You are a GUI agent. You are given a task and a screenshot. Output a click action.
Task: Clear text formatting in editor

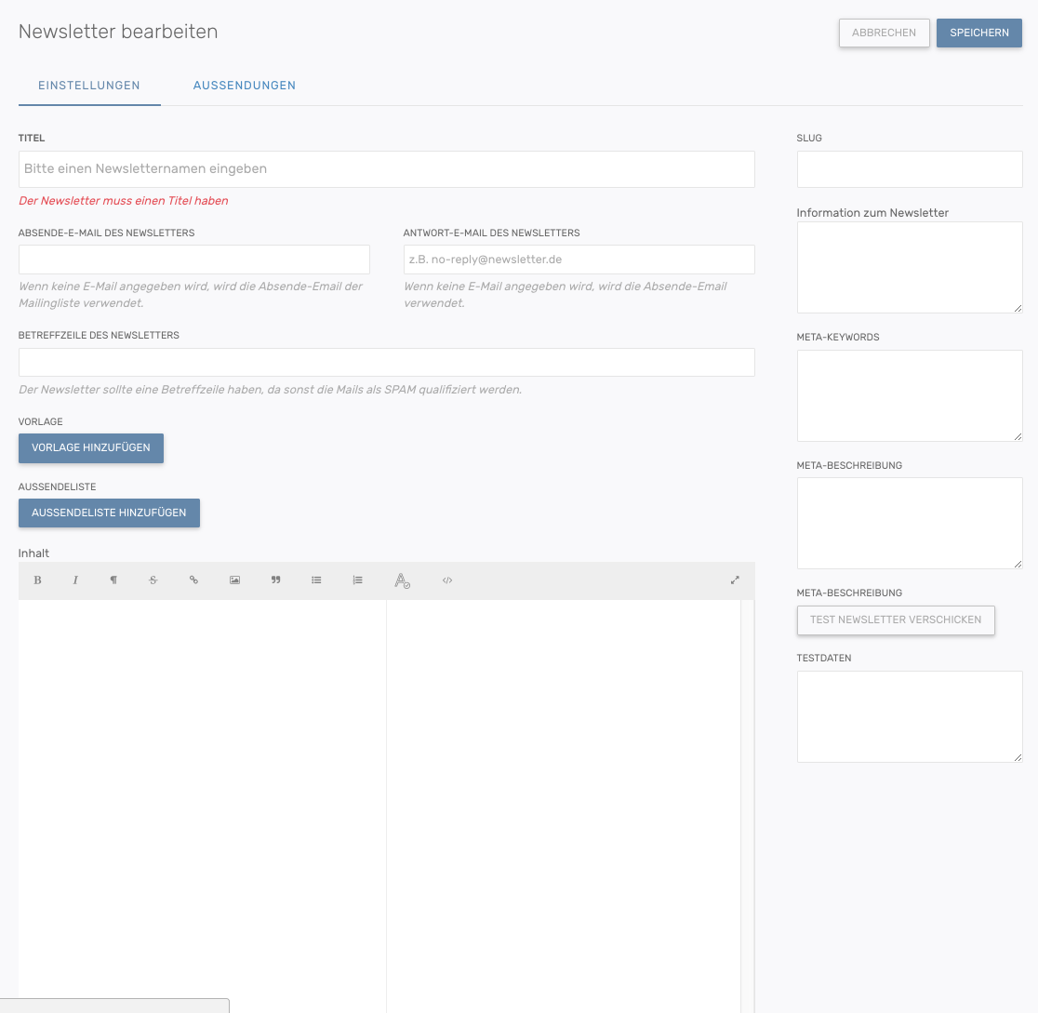402,580
